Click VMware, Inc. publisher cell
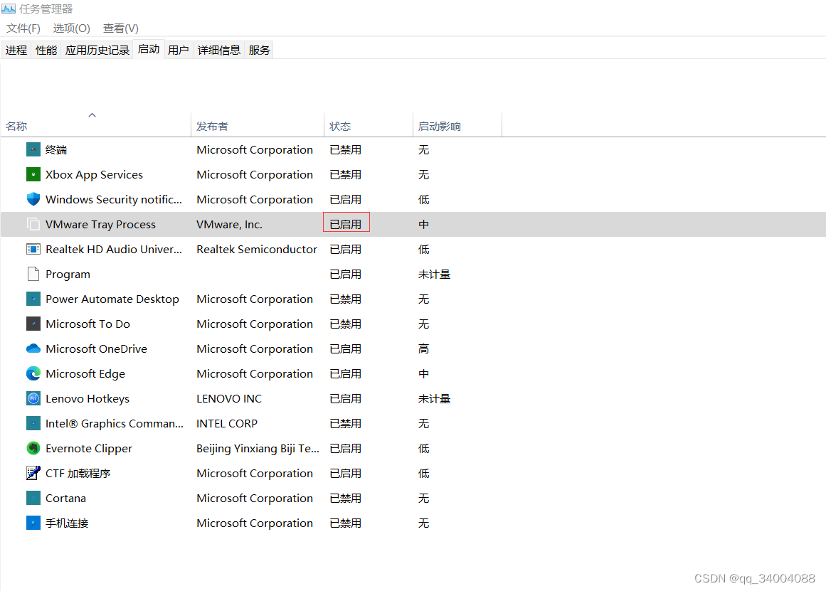The image size is (826, 591). [229, 225]
